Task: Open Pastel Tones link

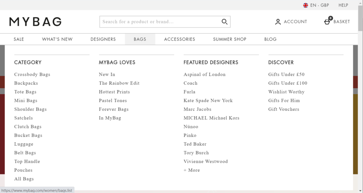Action: click(113, 100)
